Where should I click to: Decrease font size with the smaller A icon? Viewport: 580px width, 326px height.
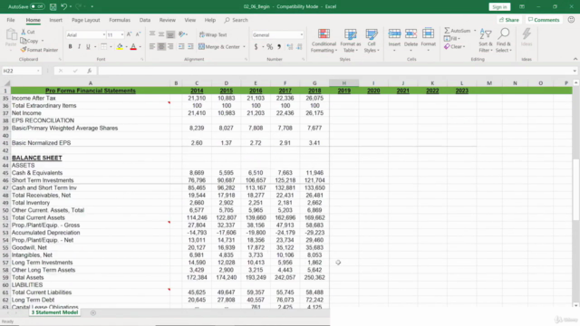pos(138,34)
